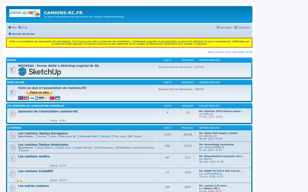Click the Inscription register link
Image resolution: width=308 pixels, height=192 pixels.
tap(224, 27)
